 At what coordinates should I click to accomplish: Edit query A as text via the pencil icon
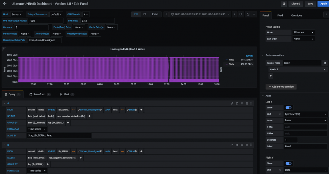point(232,103)
